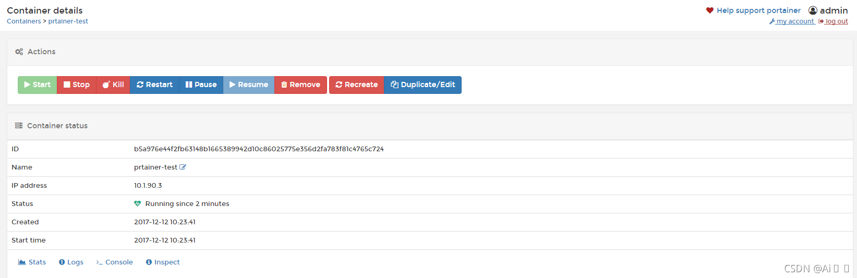
Task: Click the Start container button
Action: coord(37,84)
